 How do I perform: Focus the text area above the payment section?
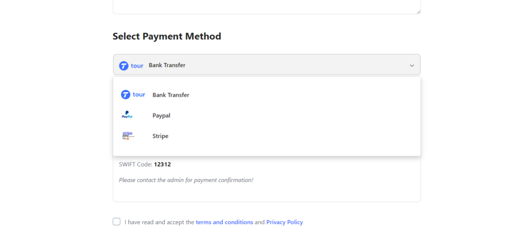[x=267, y=7]
